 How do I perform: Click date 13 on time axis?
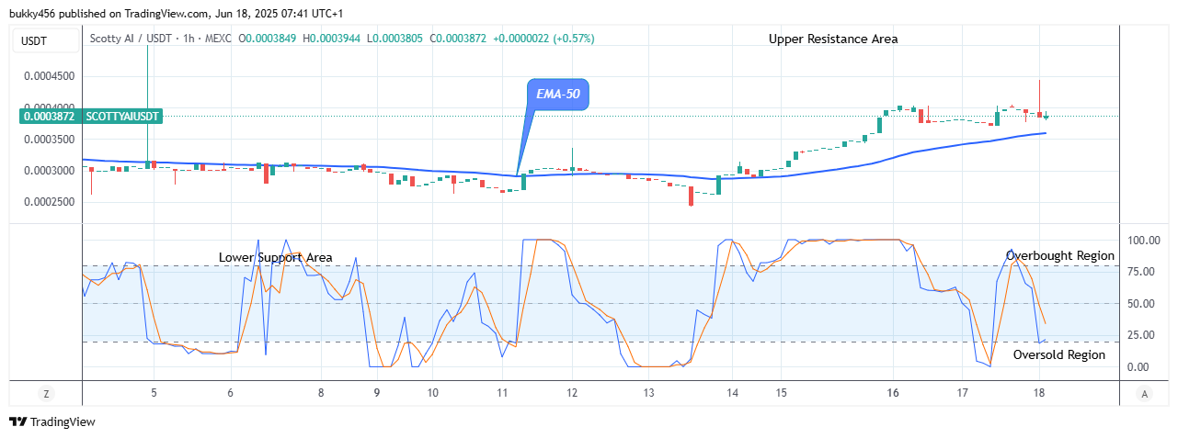coord(648,393)
